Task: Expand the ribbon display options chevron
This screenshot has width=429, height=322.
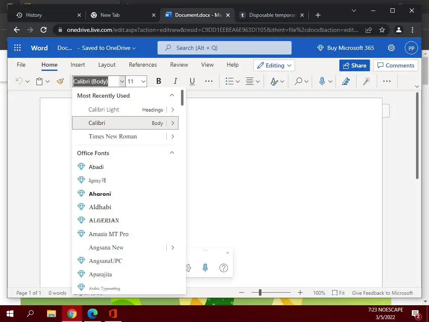Action: click(417, 86)
